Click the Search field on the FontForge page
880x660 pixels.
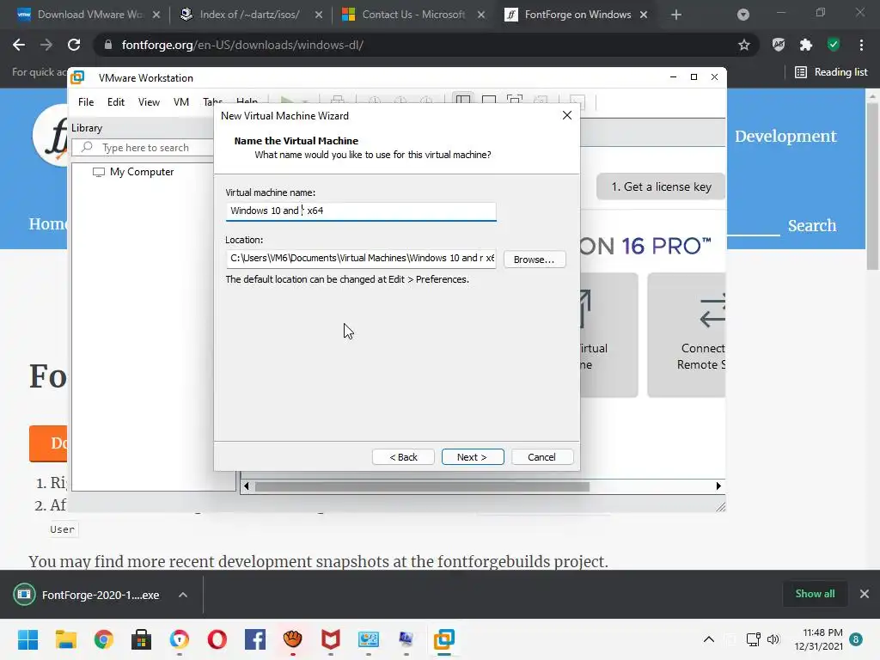pos(754,226)
